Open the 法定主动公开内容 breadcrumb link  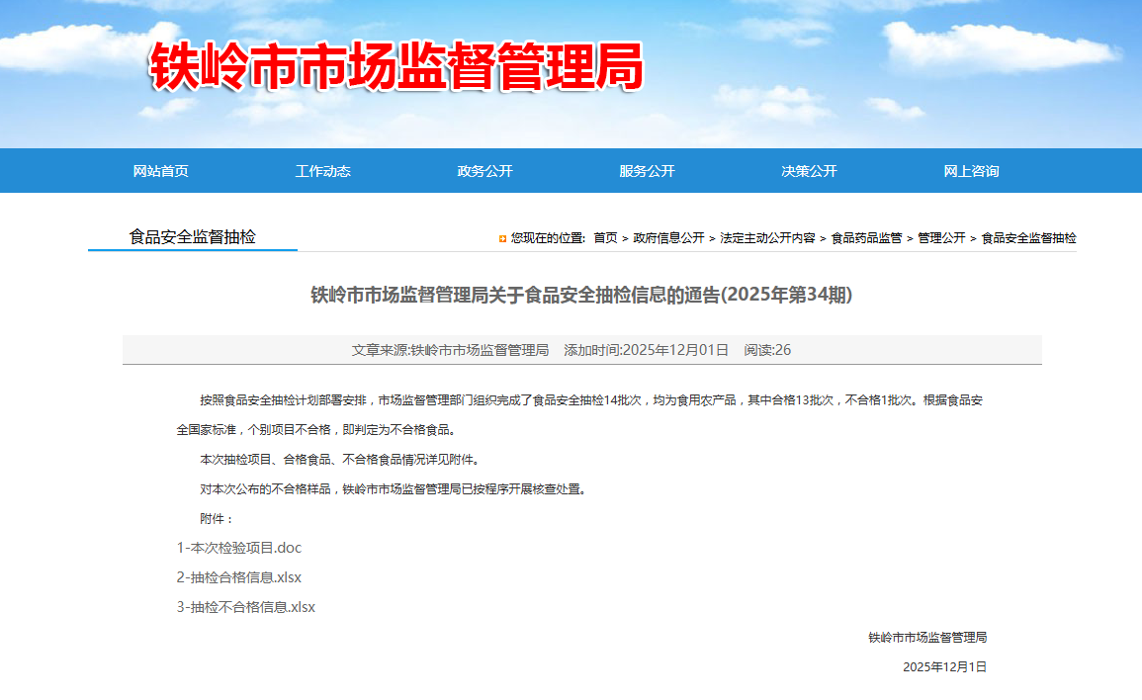point(767,238)
